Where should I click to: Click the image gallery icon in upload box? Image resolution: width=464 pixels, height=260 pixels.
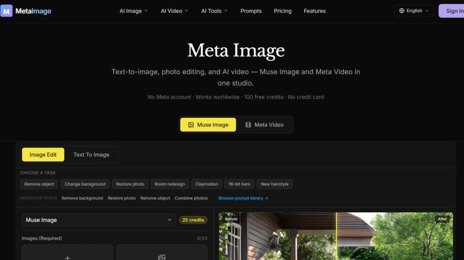click(162, 258)
